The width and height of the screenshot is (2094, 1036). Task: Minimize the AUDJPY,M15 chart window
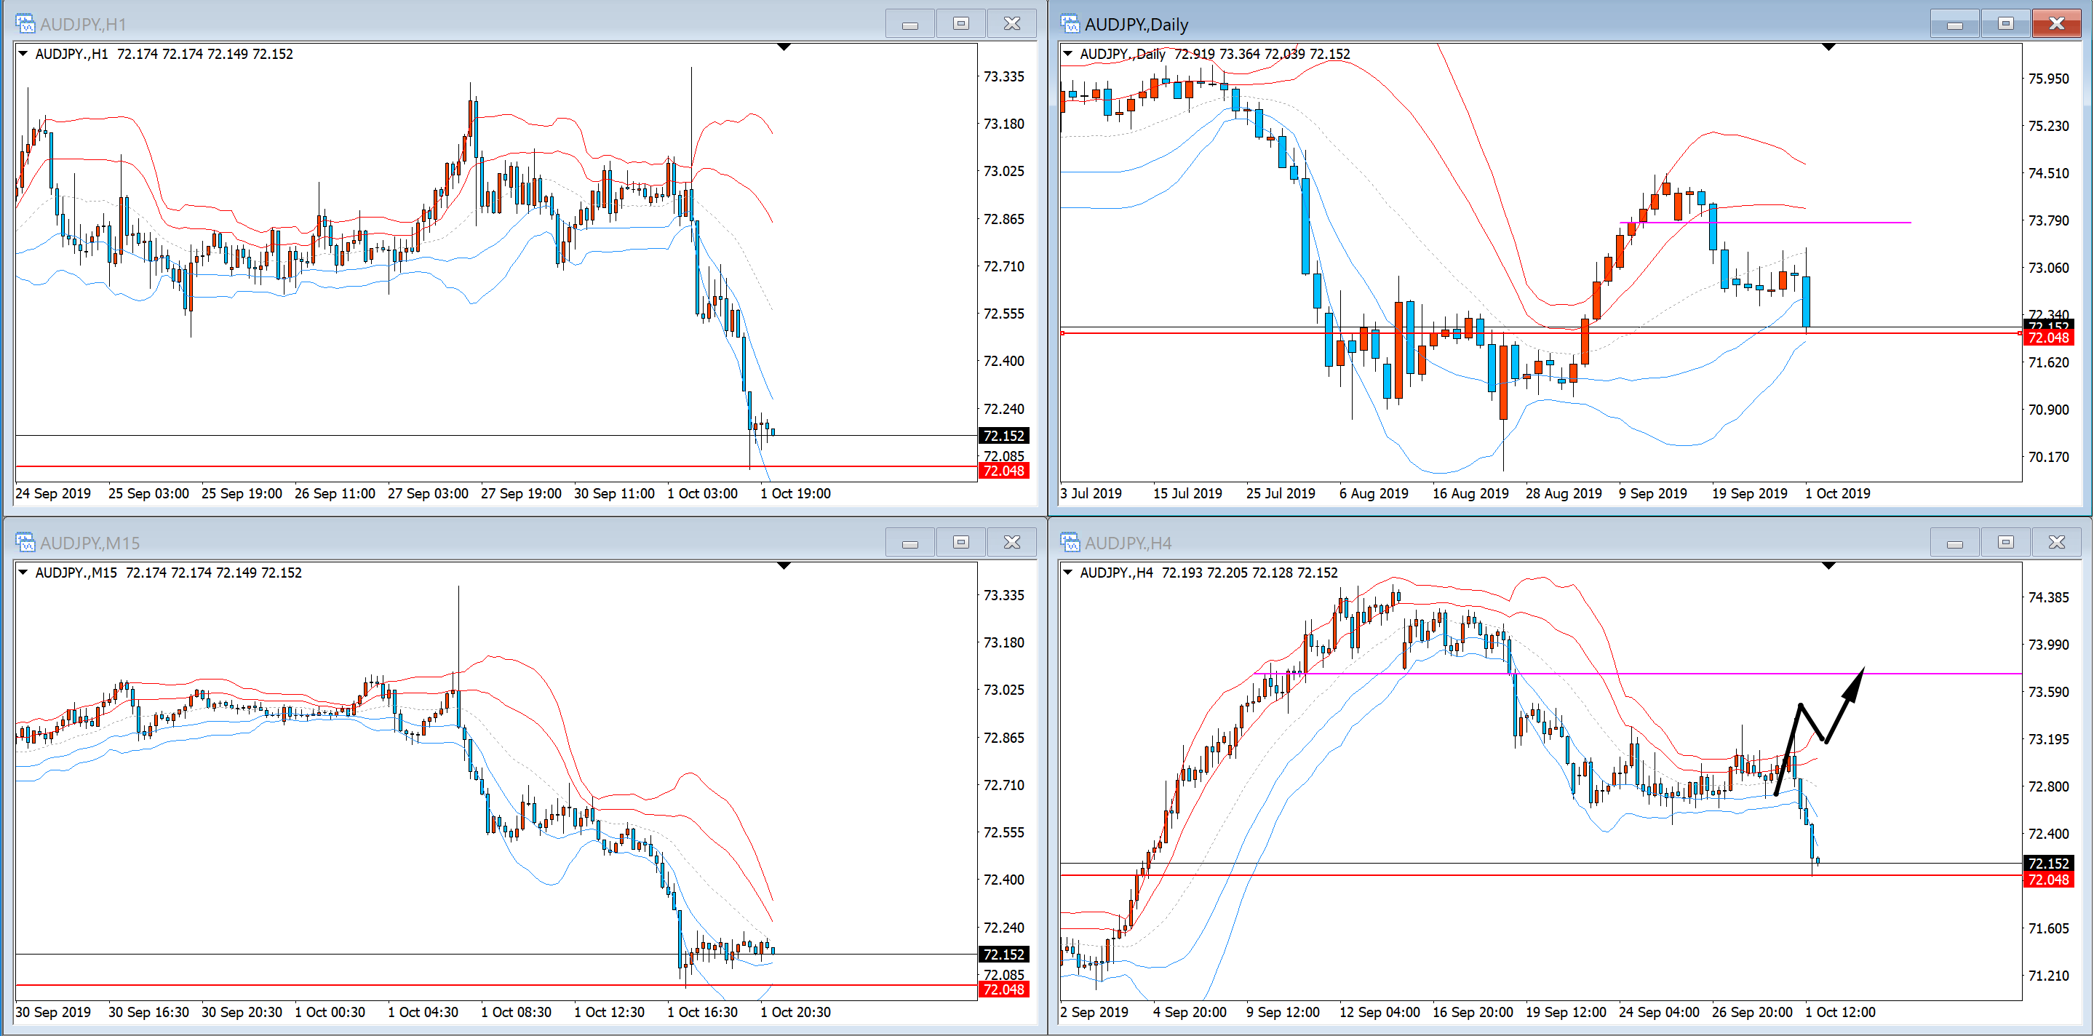[x=909, y=542]
